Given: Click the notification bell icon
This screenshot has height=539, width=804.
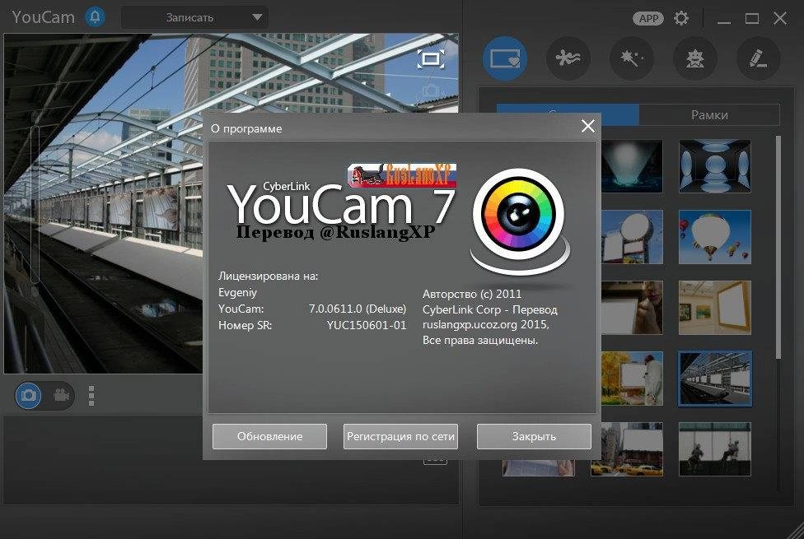Looking at the screenshot, I should pos(95,17).
